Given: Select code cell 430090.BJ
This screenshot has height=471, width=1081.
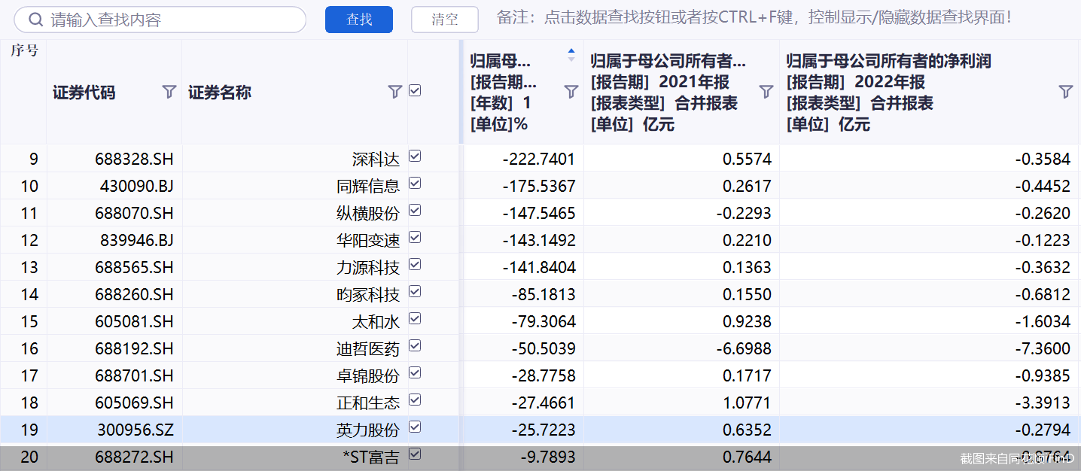Looking at the screenshot, I should click(136, 186).
